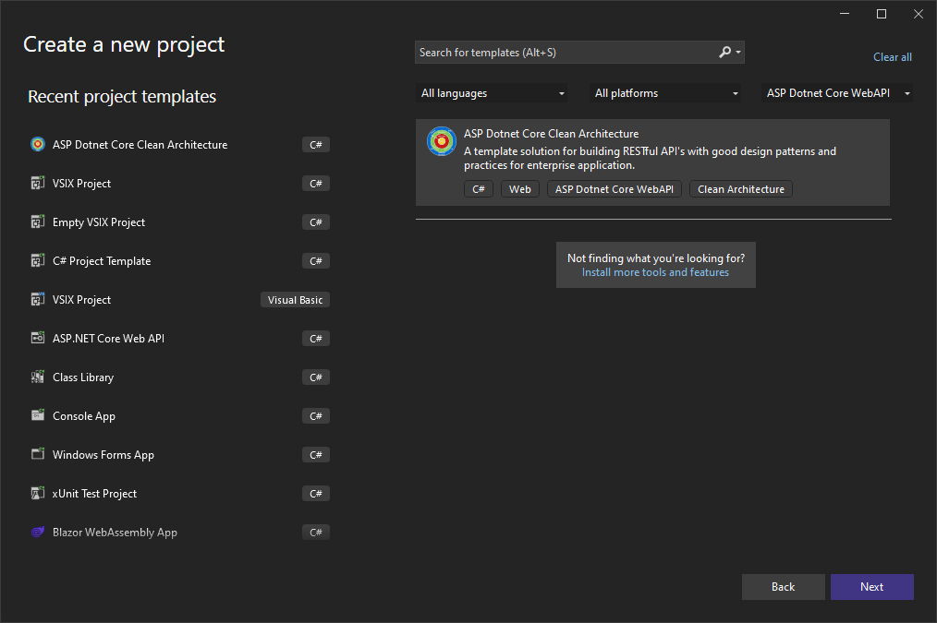
Task: Open the ASP Dotnet Core WebAPI project type dropdown
Action: pos(835,92)
